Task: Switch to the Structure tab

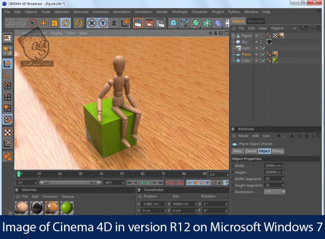Action: click(255, 21)
